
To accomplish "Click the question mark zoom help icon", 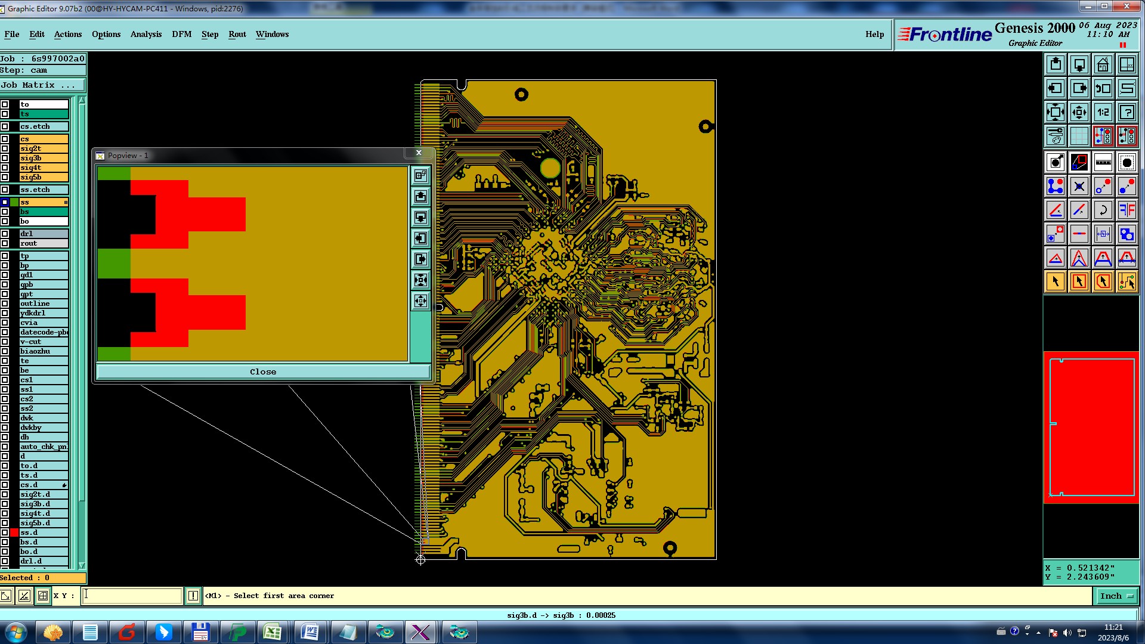I will tap(1127, 112).
